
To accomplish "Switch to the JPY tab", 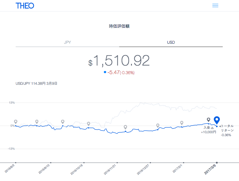I will (x=67, y=42).
